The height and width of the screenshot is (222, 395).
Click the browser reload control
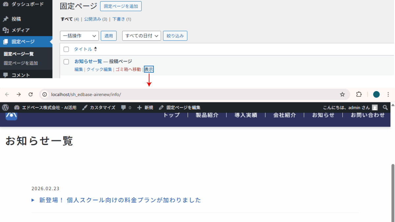(x=31, y=94)
